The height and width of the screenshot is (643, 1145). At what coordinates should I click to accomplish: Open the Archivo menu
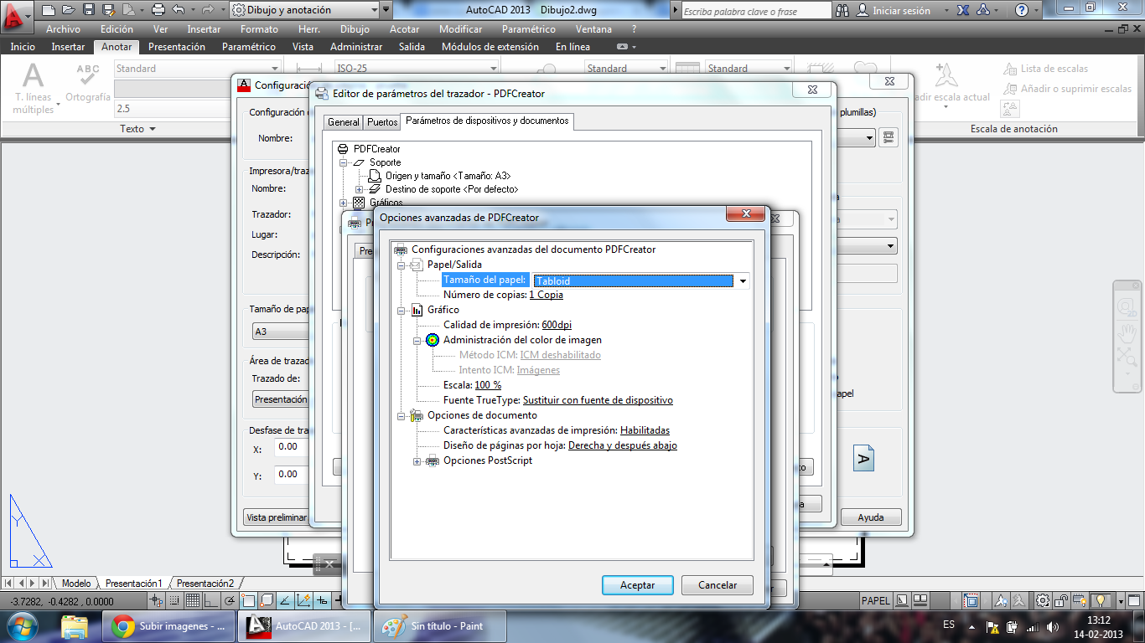pyautogui.click(x=63, y=29)
